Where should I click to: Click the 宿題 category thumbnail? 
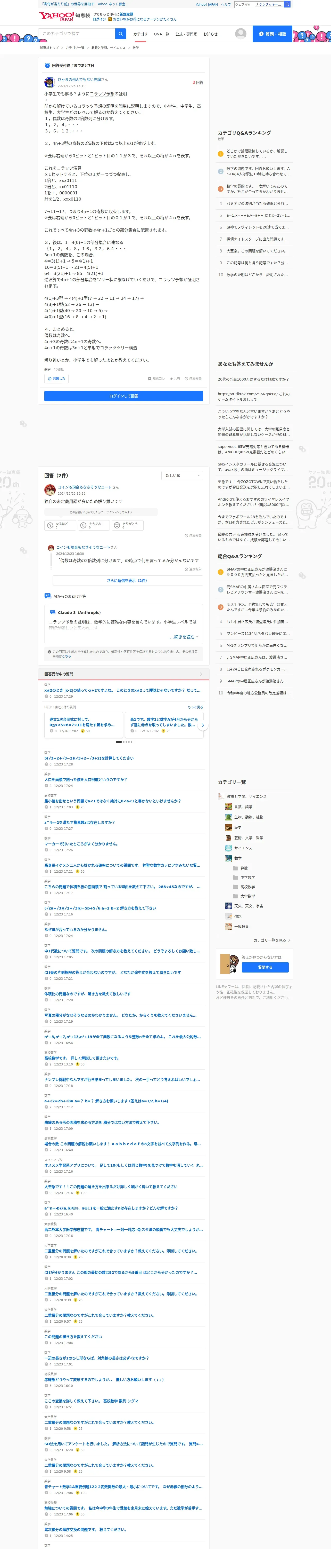click(228, 916)
